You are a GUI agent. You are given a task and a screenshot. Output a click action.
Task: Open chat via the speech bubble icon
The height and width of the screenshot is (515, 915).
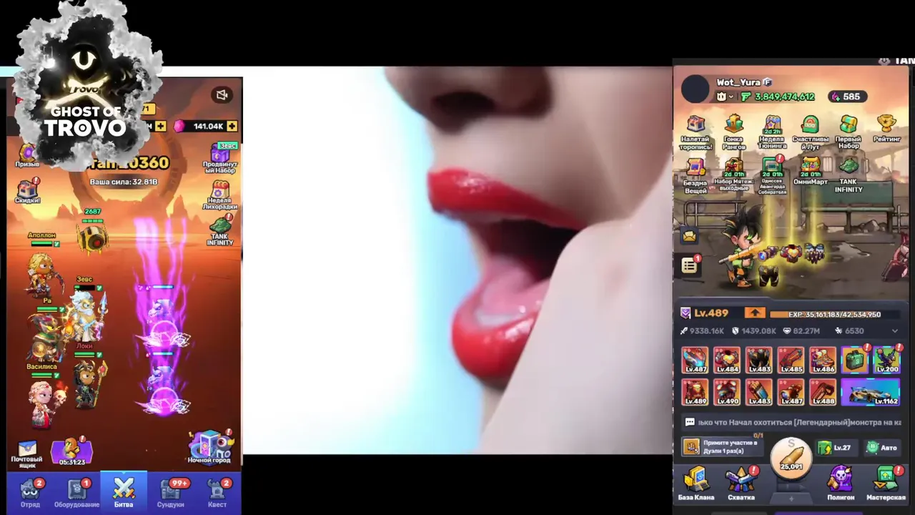pyautogui.click(x=689, y=423)
